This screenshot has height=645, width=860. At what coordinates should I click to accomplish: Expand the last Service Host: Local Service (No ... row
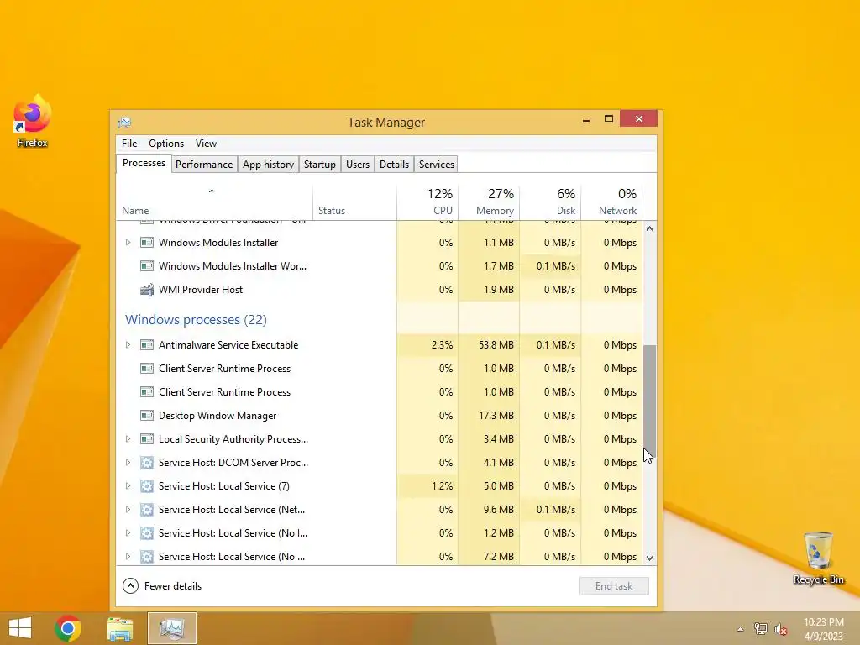[x=128, y=557]
